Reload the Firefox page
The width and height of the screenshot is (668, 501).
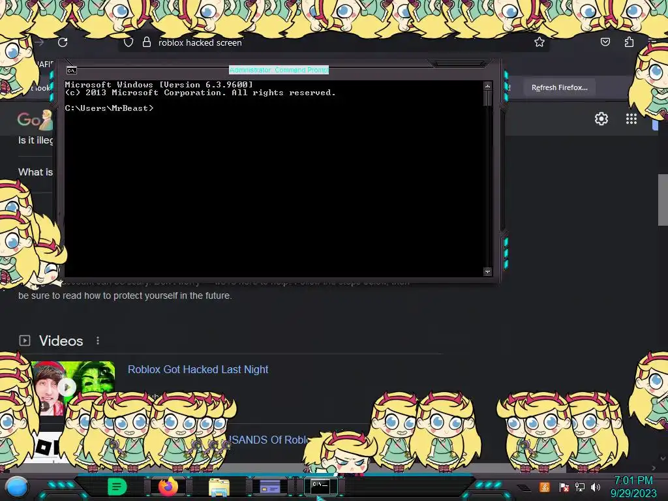(63, 42)
